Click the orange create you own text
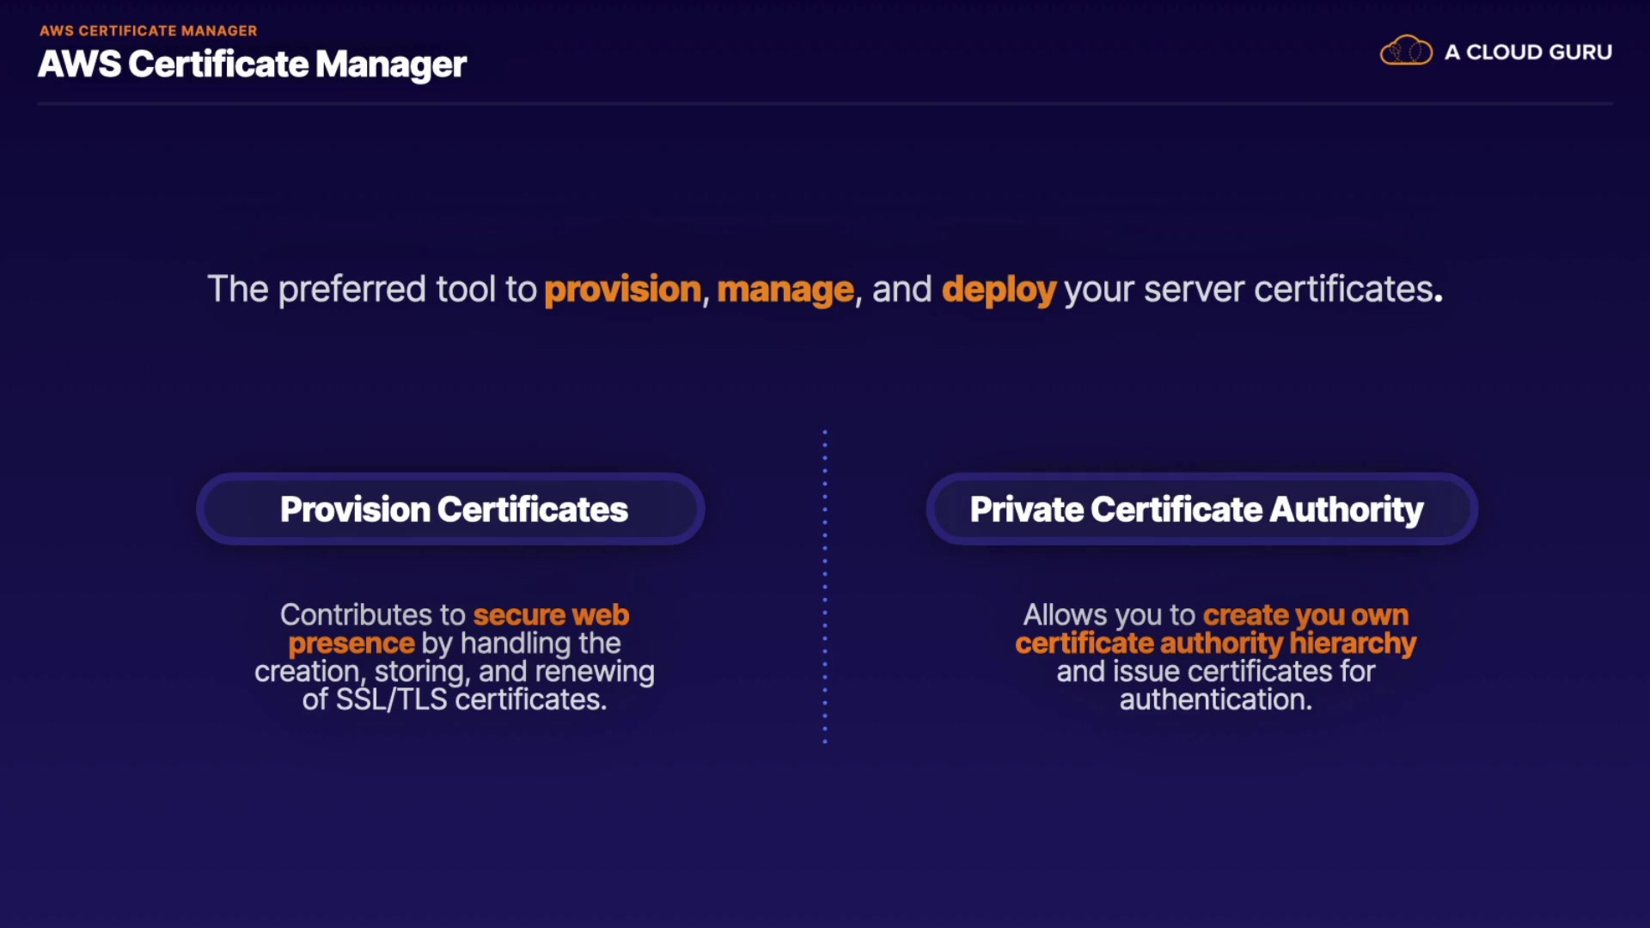The image size is (1650, 928). pyautogui.click(x=1305, y=615)
